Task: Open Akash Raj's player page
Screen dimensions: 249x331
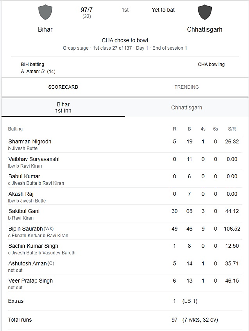Action: [x=21, y=194]
